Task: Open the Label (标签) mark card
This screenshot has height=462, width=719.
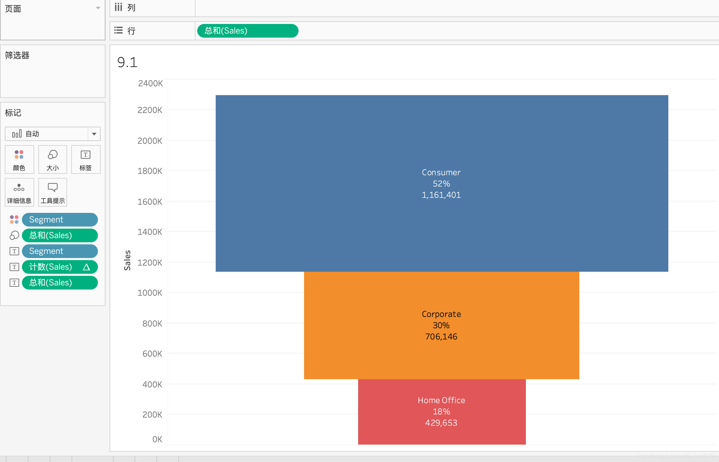Action: click(86, 159)
